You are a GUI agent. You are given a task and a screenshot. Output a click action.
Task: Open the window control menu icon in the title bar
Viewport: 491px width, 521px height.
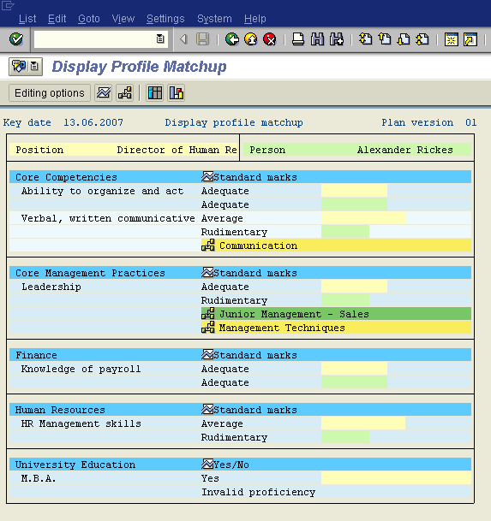8,5
